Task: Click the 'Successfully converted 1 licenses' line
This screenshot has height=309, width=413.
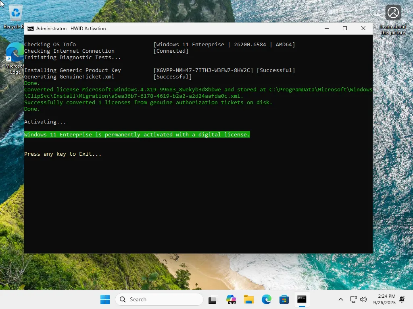Action: [x=148, y=103]
